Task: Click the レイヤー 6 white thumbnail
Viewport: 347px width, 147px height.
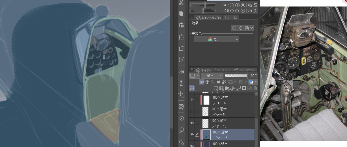Action: [206, 100]
